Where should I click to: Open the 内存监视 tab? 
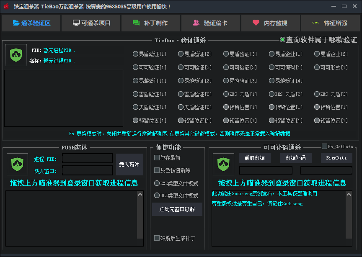point(271,23)
